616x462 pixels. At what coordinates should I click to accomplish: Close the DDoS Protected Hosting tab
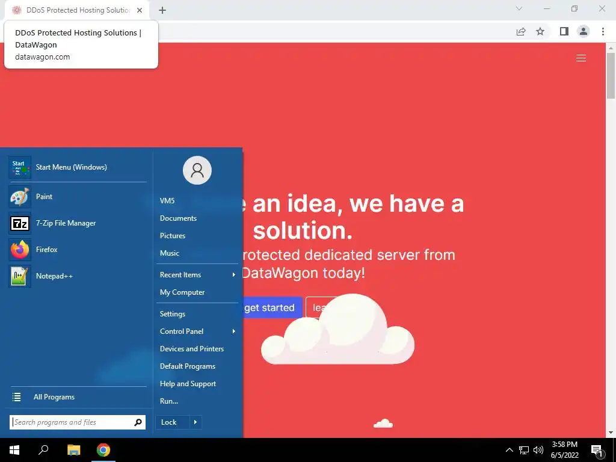[140, 10]
